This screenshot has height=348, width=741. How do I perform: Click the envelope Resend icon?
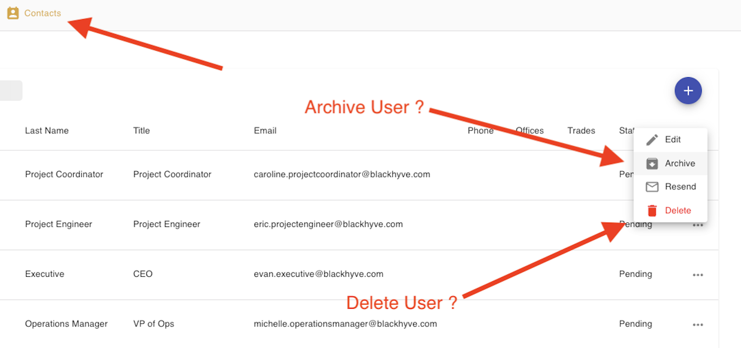tap(652, 187)
